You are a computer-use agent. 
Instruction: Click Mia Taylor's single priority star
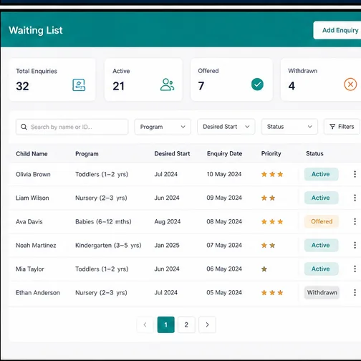(x=264, y=269)
